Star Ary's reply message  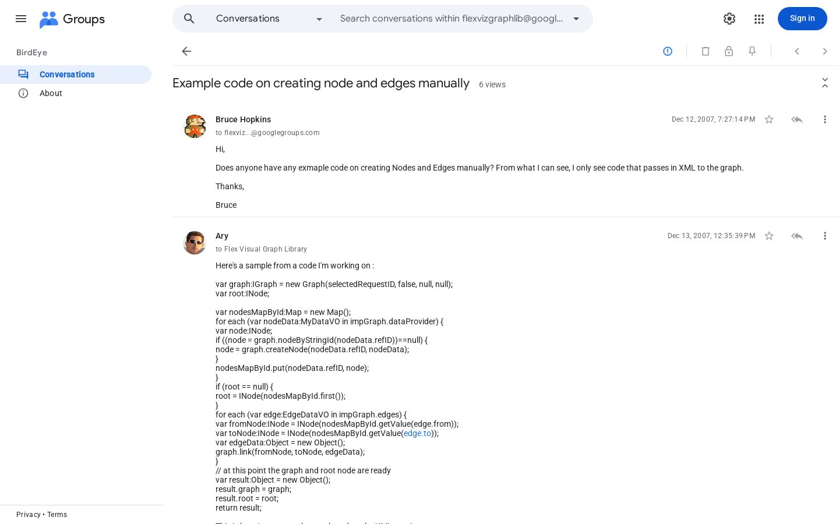coord(769,236)
